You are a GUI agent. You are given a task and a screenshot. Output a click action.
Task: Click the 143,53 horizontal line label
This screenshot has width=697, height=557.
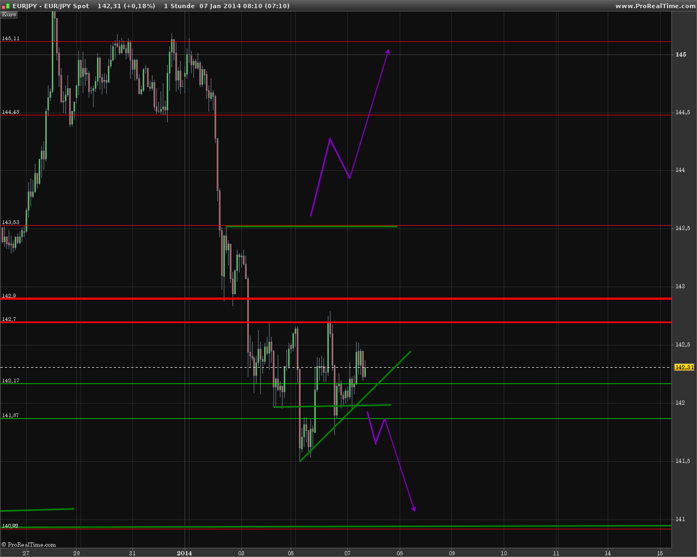10,222
